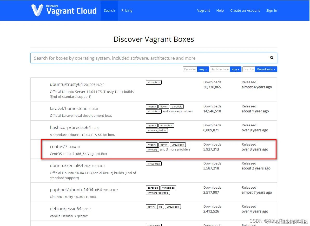
Task: Click virtualbox tag on debian/jessie64 row
Action: (x=173, y=207)
